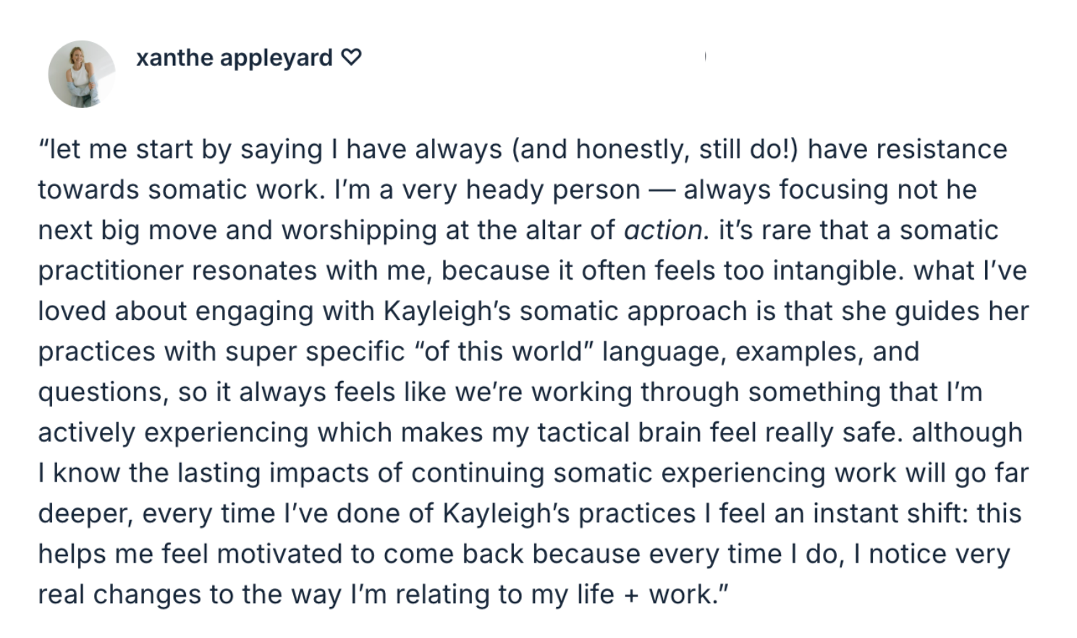Image resolution: width=1077 pixels, height=638 pixels.
Task: Click xanthe appleyard's profile avatar photo
Action: pos(82,74)
